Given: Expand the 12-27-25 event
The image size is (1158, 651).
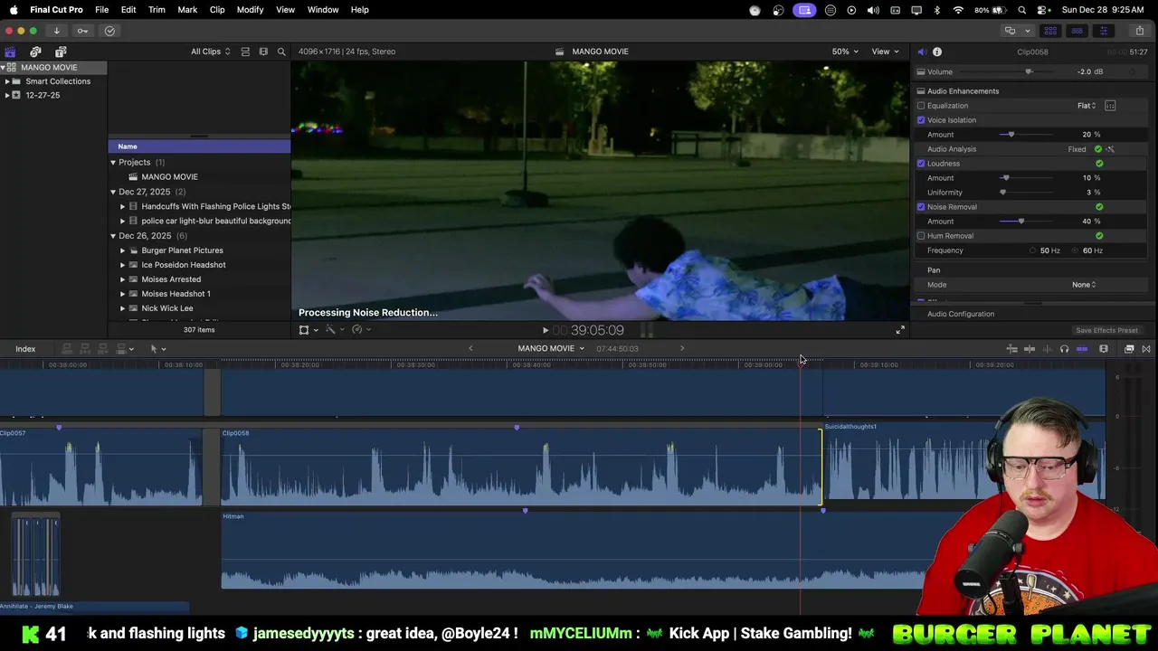Looking at the screenshot, I should (7, 95).
